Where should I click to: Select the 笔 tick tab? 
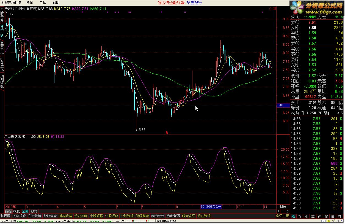click(x=293, y=216)
